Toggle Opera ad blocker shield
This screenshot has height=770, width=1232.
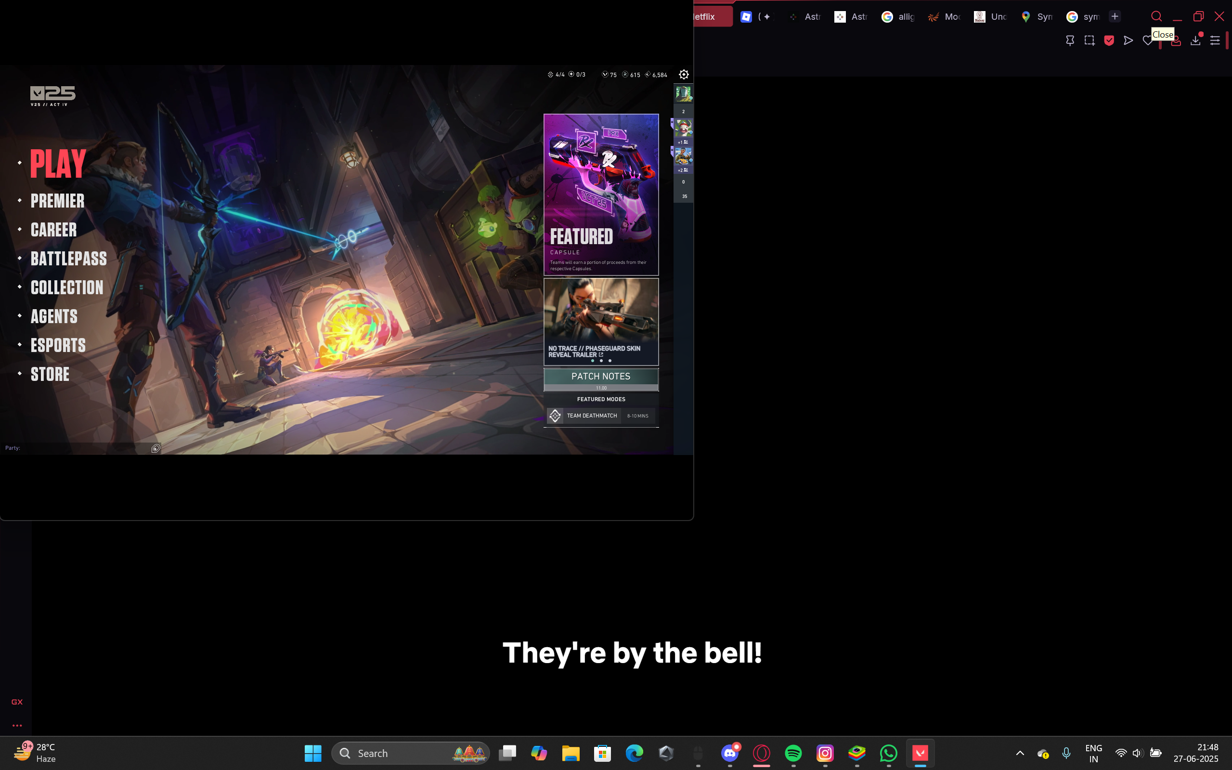click(x=1109, y=41)
